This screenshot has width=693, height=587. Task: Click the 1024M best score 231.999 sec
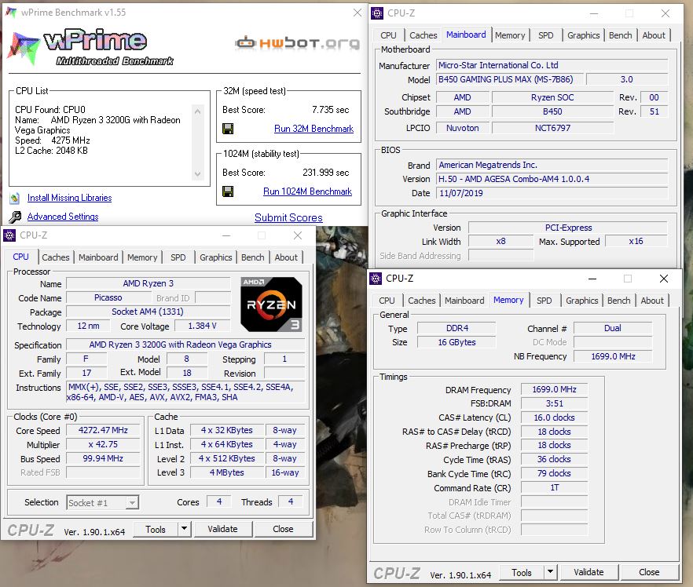click(x=326, y=173)
